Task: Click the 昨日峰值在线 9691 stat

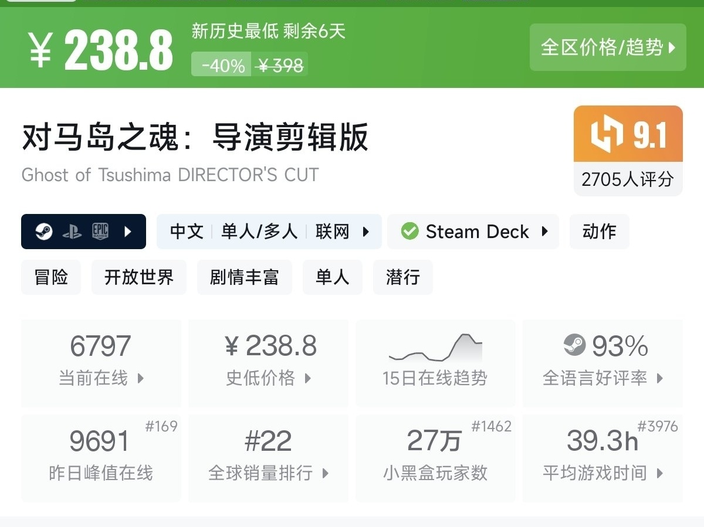Action: 101,458
